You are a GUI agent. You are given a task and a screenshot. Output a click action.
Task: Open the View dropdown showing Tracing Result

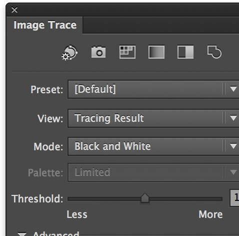point(153,118)
